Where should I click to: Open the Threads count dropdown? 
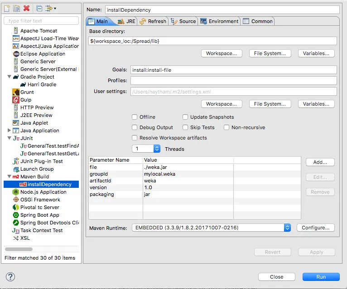[x=157, y=149]
